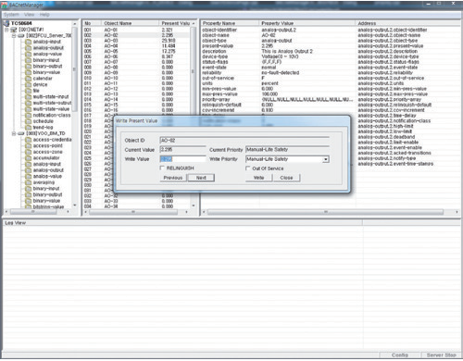The image size is (463, 361).
Task: Select the FCU_Server device icon
Action: tap(21, 36)
